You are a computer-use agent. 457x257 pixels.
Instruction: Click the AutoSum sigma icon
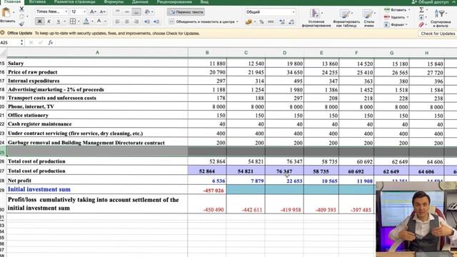click(x=421, y=10)
